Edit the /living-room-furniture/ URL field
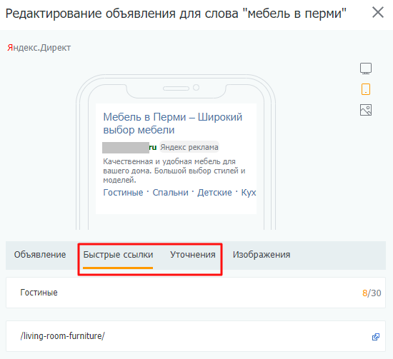The width and height of the screenshot is (393, 359). click(x=196, y=336)
